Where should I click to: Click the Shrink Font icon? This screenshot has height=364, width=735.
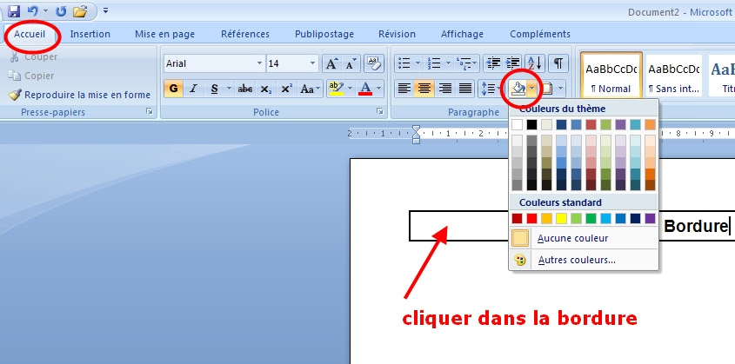[x=351, y=63]
